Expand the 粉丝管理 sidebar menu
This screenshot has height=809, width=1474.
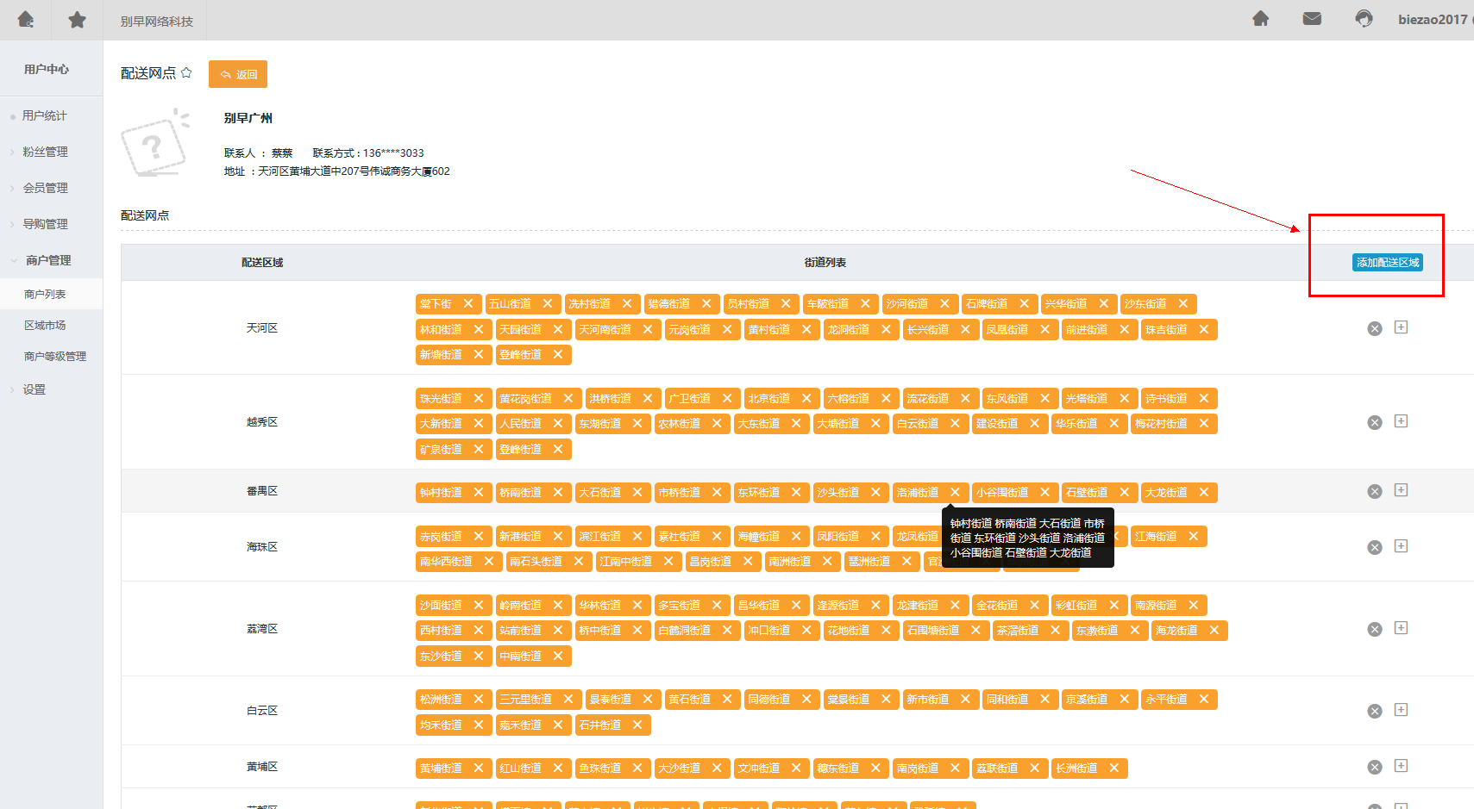click(x=45, y=152)
